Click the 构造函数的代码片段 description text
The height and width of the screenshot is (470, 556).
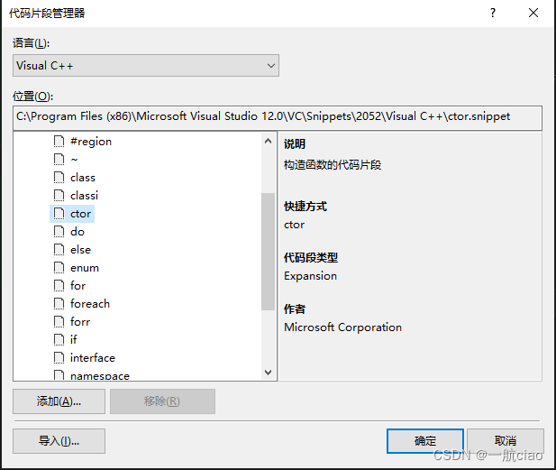pos(333,165)
